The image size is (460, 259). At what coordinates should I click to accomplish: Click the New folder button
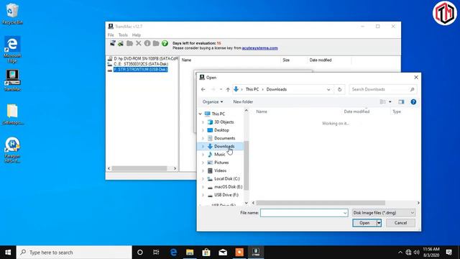point(243,102)
